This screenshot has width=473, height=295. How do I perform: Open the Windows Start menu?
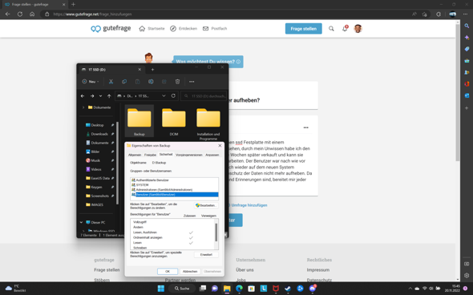click(x=161, y=289)
